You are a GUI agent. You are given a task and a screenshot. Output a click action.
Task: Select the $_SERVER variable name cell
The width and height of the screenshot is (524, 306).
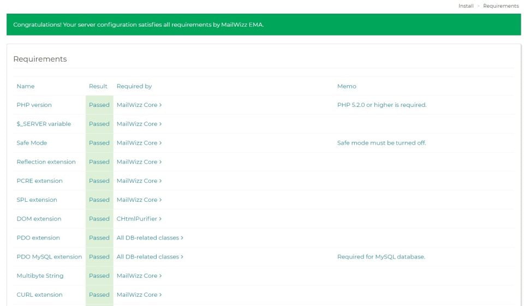44,124
